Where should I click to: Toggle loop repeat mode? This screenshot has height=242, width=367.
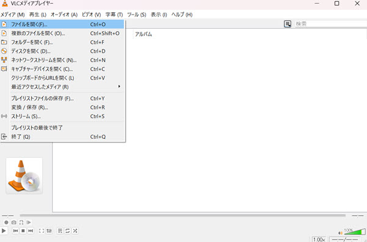[68, 231]
